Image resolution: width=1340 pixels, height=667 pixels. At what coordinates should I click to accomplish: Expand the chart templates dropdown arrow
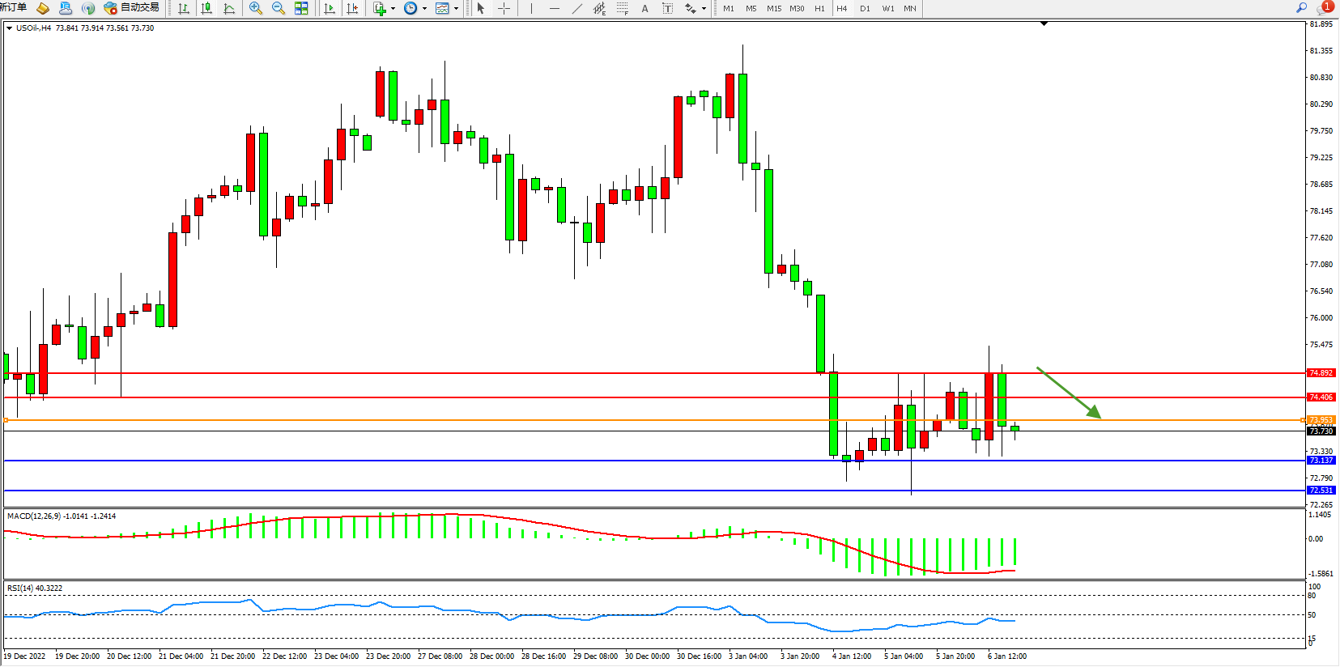click(456, 9)
